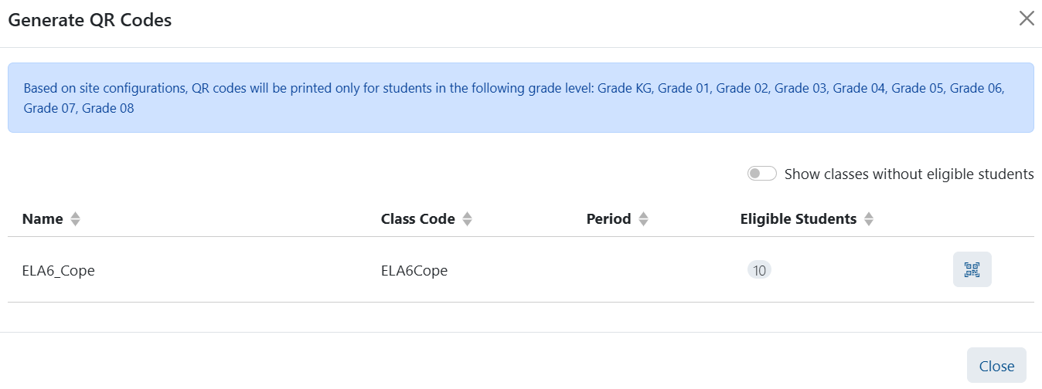The height and width of the screenshot is (389, 1042).
Task: Click the Class Code column header text
Action: click(417, 219)
